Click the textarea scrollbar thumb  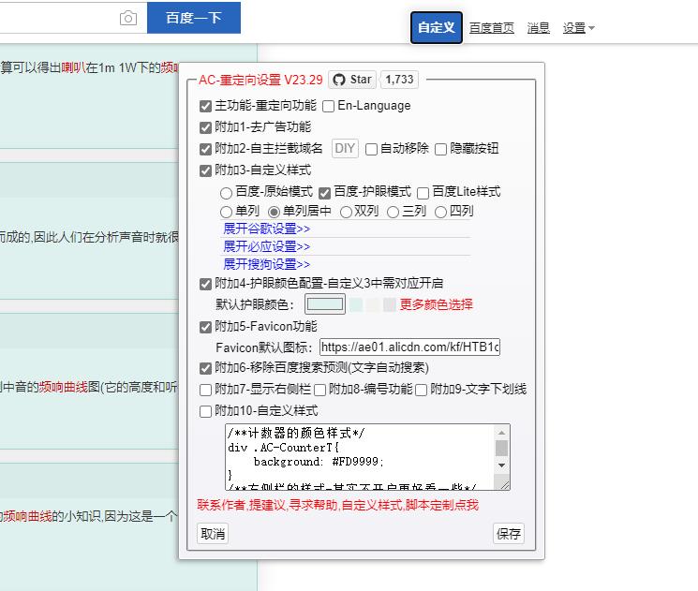coord(501,448)
